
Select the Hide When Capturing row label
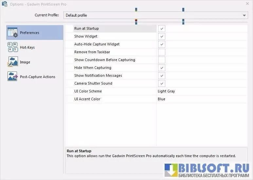point(93,68)
